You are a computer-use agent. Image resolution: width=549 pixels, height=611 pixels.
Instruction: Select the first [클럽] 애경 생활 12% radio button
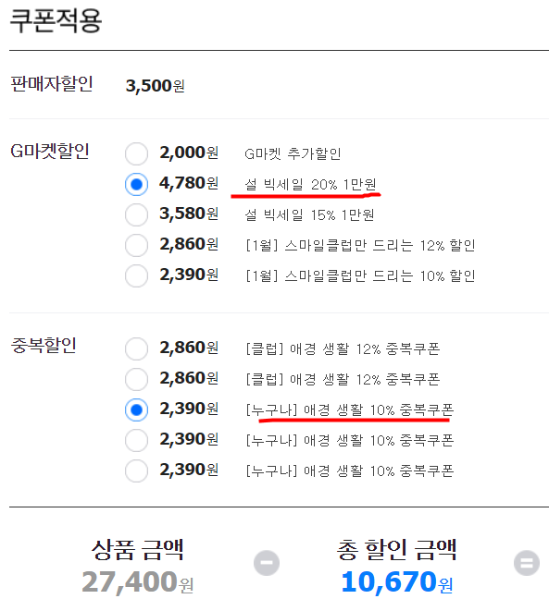[136, 348]
